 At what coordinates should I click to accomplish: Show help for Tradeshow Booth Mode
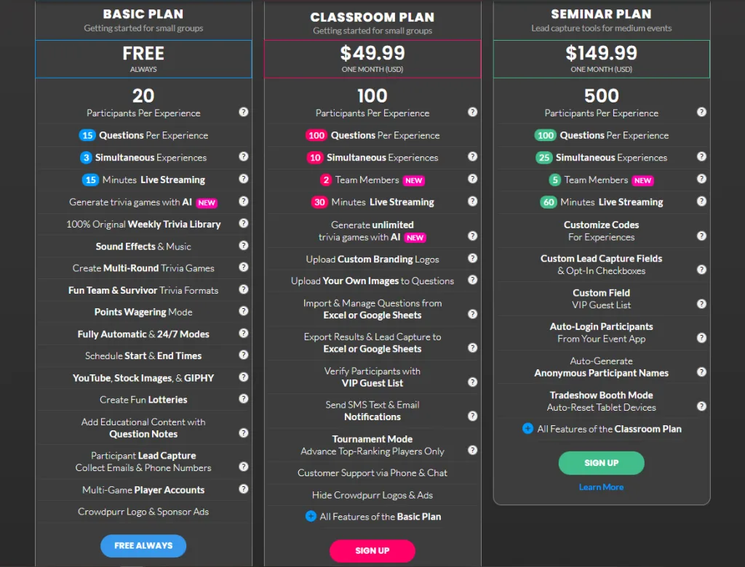tap(701, 406)
